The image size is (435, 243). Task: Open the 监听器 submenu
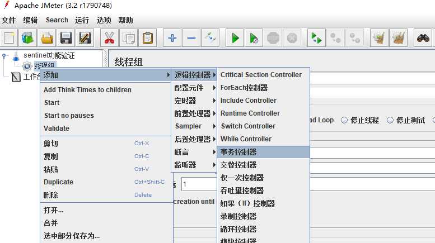pyautogui.click(x=194, y=165)
